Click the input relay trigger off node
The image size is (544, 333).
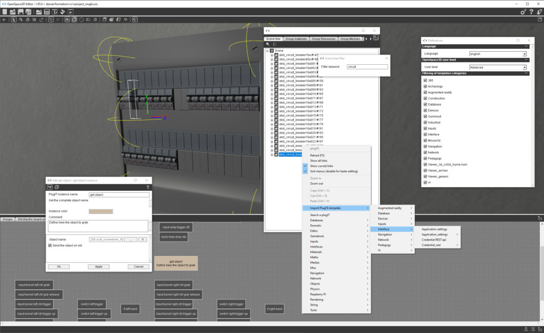click(176, 227)
